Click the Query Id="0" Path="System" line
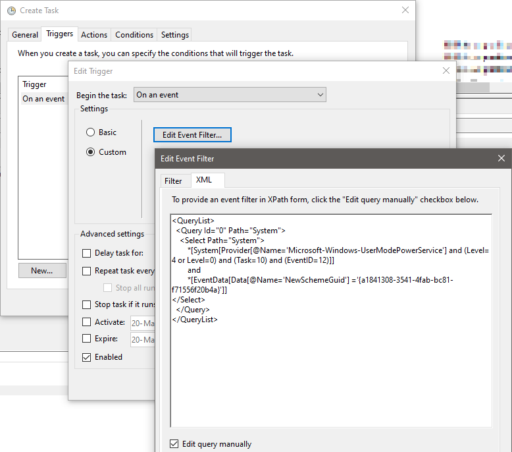The height and width of the screenshot is (452, 512). coord(230,231)
